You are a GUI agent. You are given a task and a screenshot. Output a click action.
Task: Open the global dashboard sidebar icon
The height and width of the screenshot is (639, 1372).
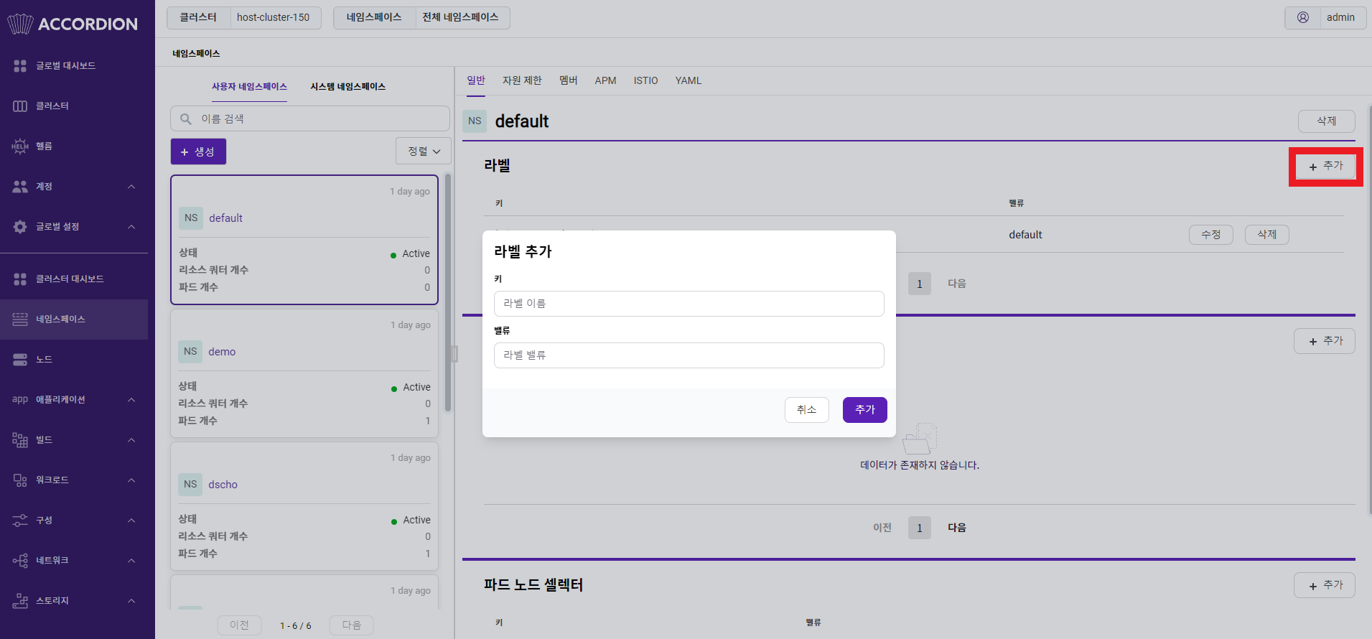(20, 66)
